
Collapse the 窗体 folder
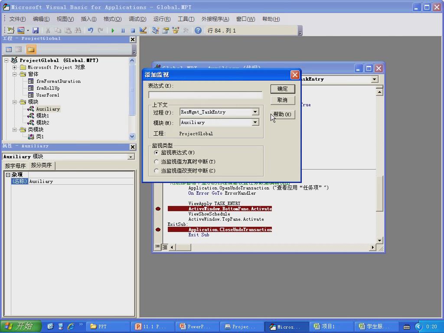[x=14, y=74]
